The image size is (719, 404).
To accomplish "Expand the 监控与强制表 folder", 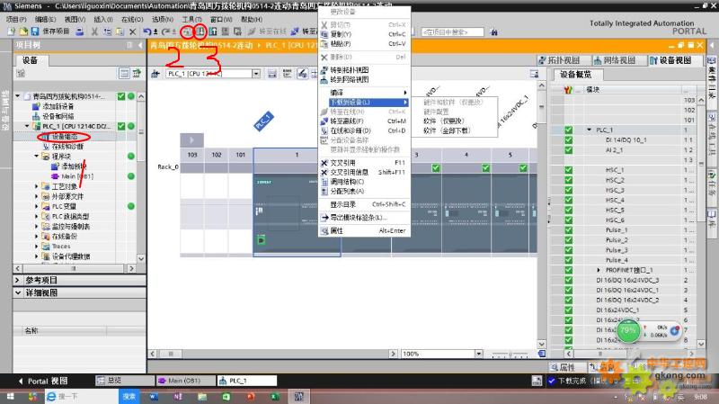I will [x=36, y=227].
